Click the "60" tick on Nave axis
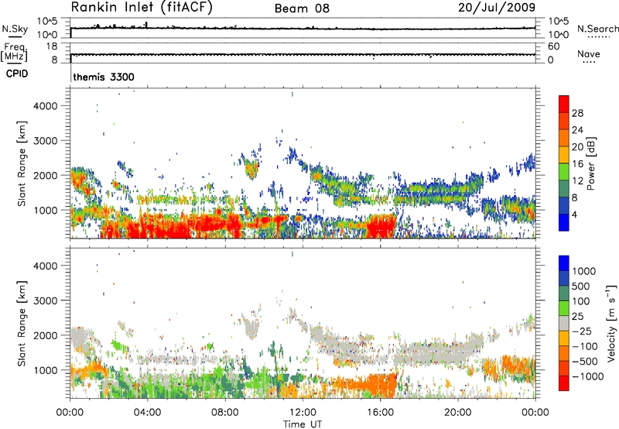Viewport: 619px width, 429px height. pos(553,46)
